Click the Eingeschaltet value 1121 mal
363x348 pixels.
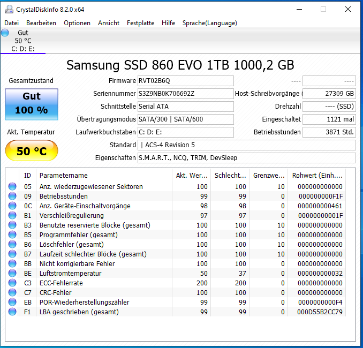(x=329, y=119)
